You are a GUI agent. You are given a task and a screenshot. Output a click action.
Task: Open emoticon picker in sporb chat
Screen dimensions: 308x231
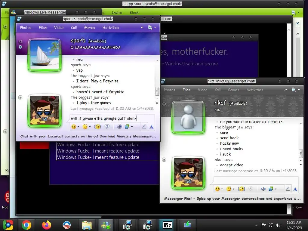74,127
